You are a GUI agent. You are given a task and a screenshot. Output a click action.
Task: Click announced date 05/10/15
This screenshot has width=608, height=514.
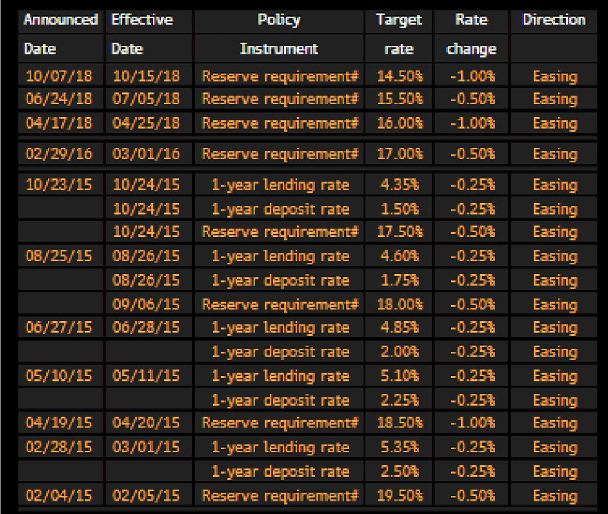[x=59, y=376]
